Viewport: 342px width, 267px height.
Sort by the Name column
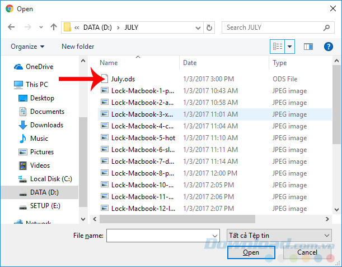109,63
